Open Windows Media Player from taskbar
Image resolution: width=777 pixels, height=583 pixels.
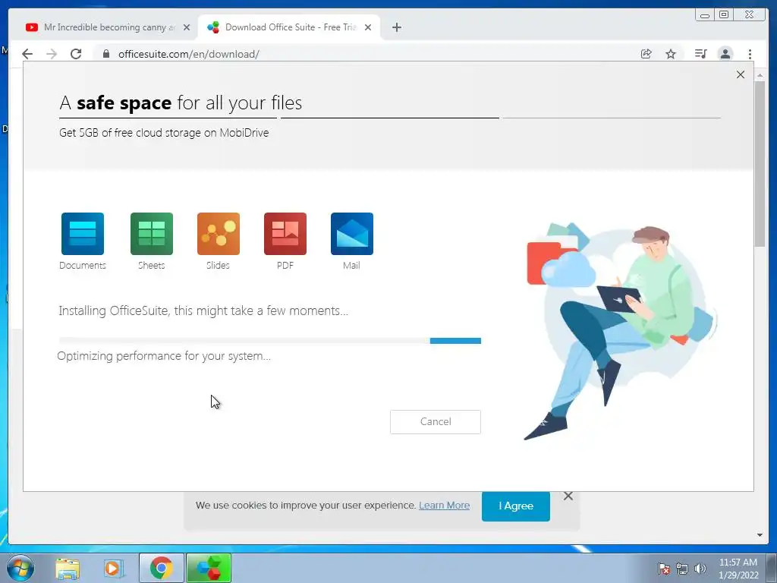click(x=114, y=569)
